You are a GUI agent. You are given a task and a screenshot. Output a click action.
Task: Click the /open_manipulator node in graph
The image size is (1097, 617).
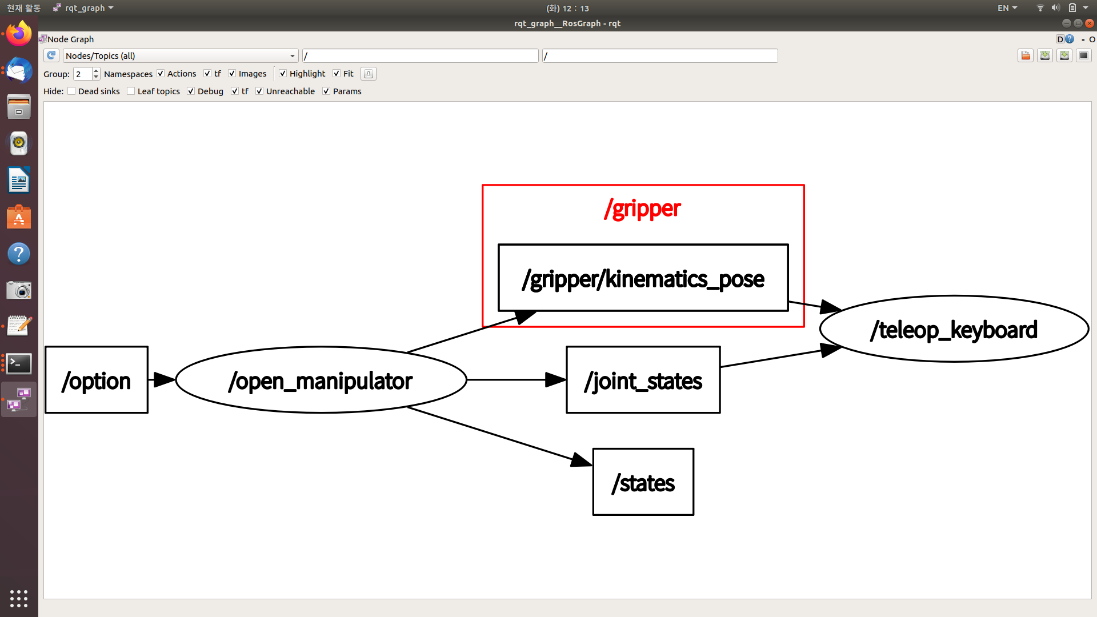pyautogui.click(x=321, y=380)
